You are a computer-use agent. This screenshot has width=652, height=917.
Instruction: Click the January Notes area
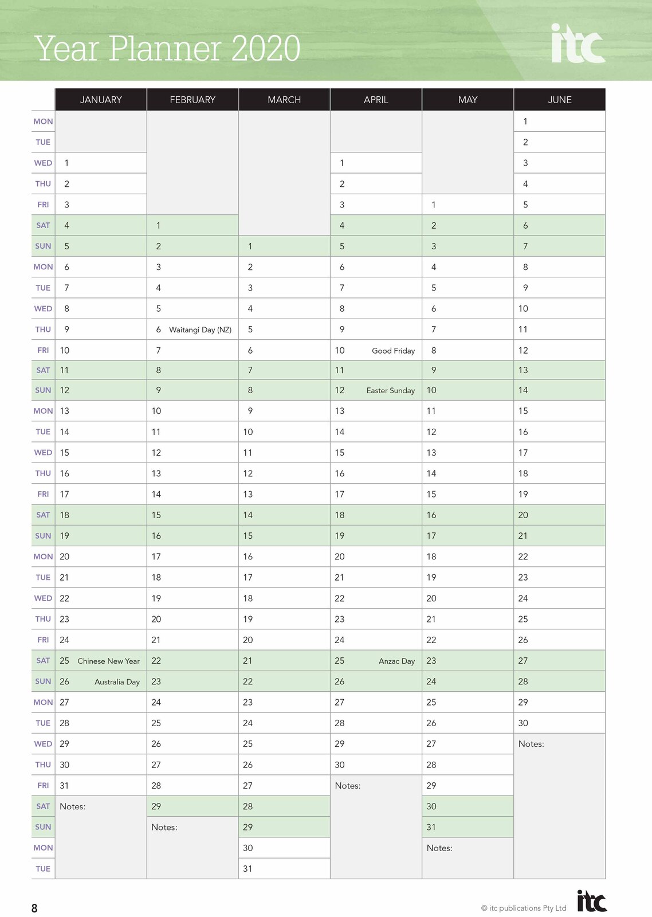[101, 837]
